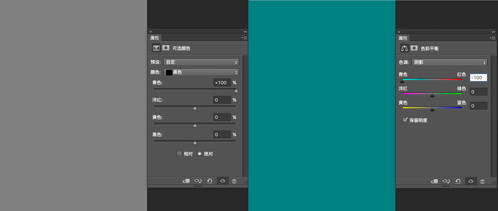Reset Selective Color adjustment to defaults
Screen dimensions: 498x211
click(x=210, y=181)
